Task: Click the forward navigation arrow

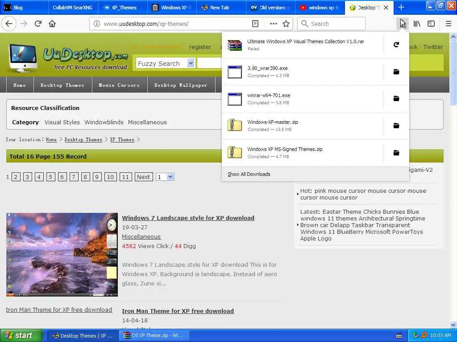Action: pos(24,24)
